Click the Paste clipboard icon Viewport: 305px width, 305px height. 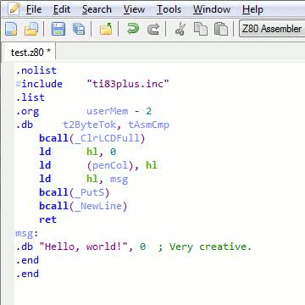221,29
